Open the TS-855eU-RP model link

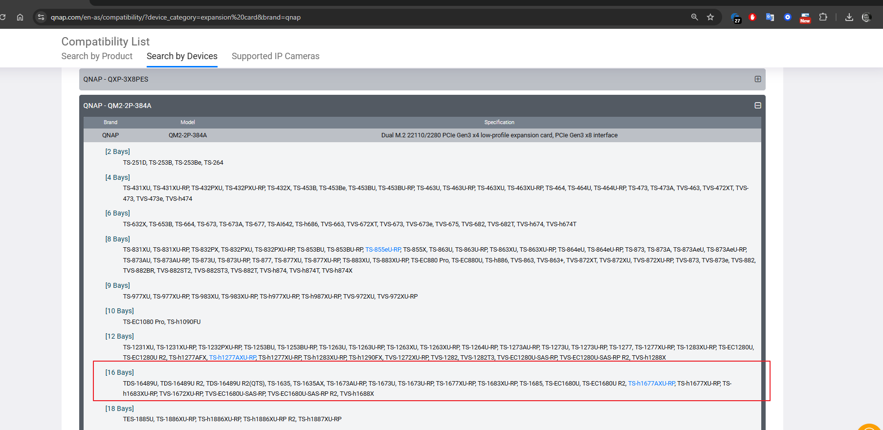(x=383, y=250)
